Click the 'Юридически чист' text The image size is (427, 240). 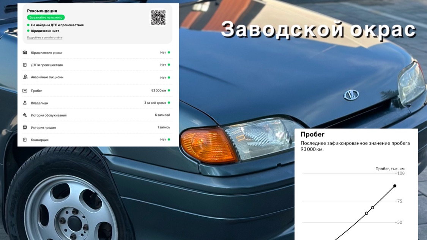(x=45, y=31)
